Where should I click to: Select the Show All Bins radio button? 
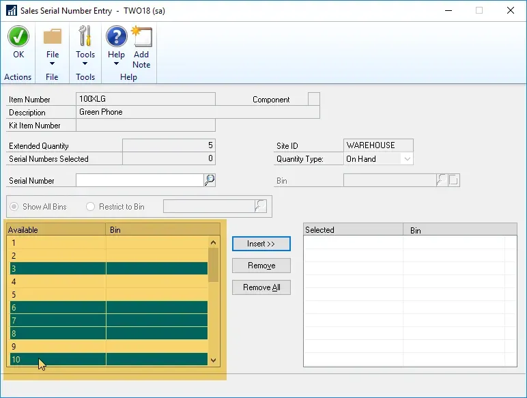coord(14,207)
